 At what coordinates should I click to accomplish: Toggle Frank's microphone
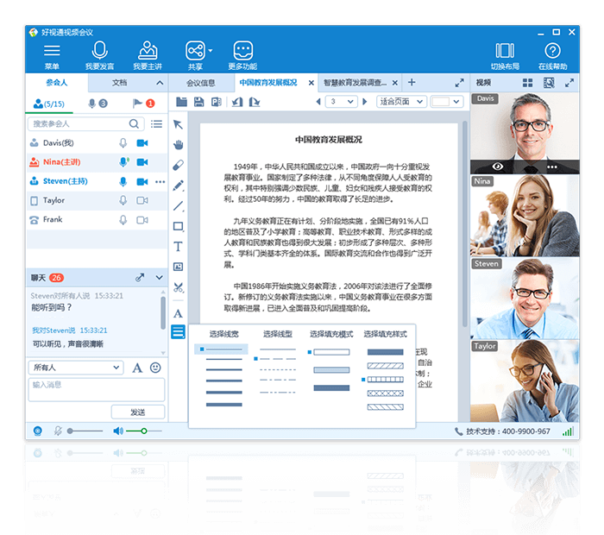coord(123,219)
